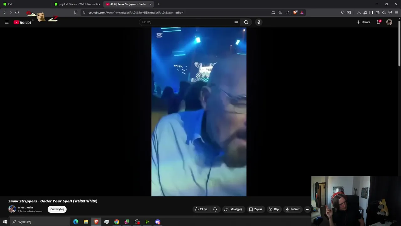Open Brave Leo AI sparkle icon
This screenshot has height=226, width=401.
(x=384, y=13)
